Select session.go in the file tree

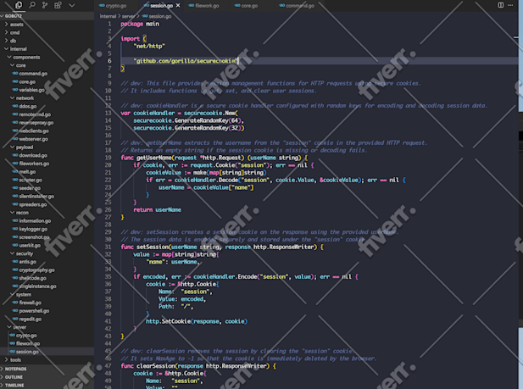click(47, 352)
